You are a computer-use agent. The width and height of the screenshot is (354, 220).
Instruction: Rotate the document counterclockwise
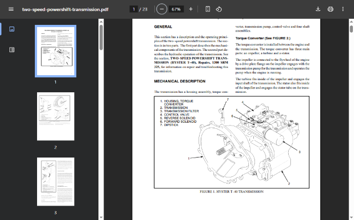point(219,9)
